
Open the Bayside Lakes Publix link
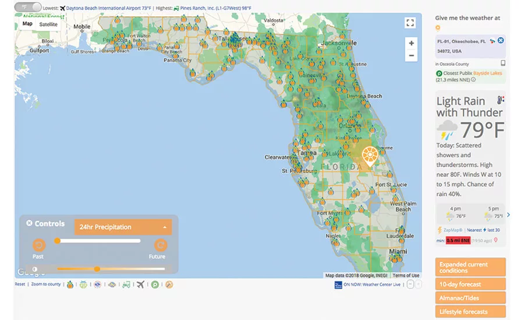pyautogui.click(x=487, y=73)
